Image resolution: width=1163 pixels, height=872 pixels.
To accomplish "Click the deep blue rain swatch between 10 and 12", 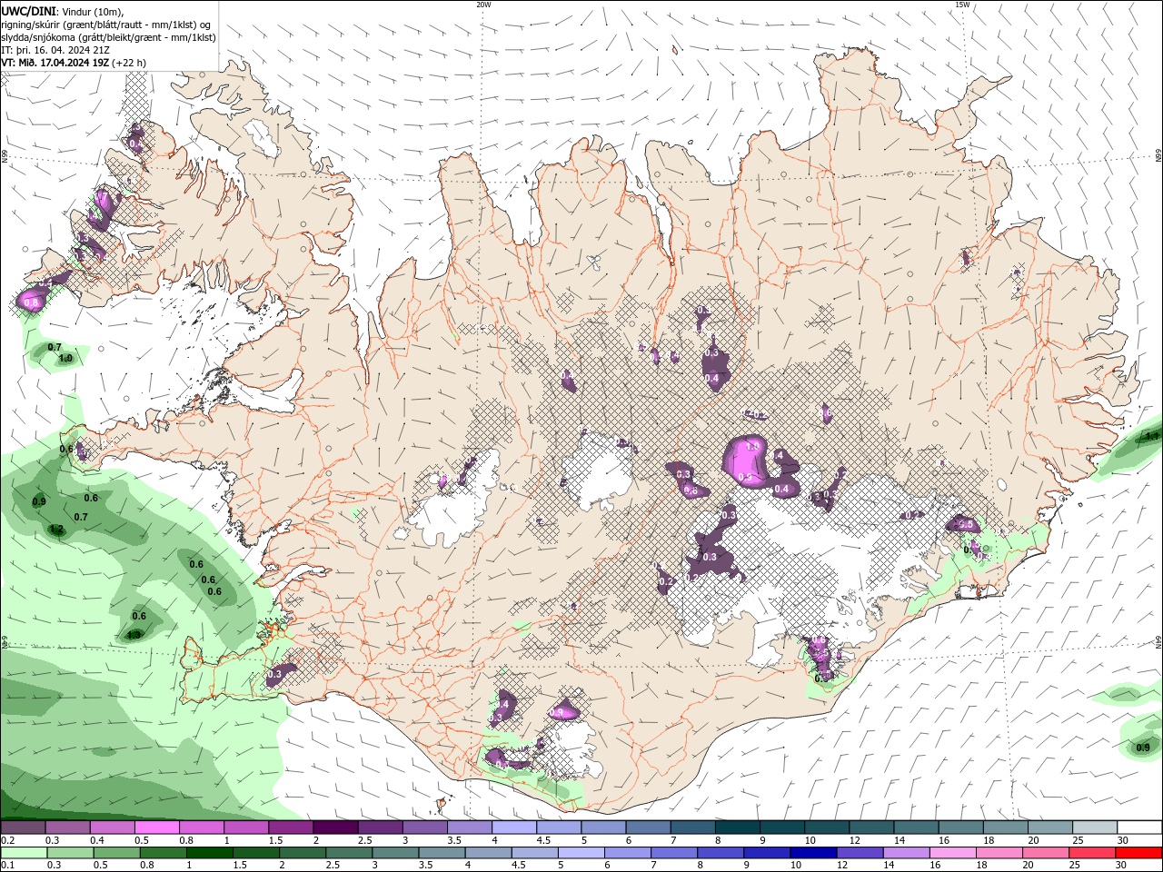I will [812, 853].
